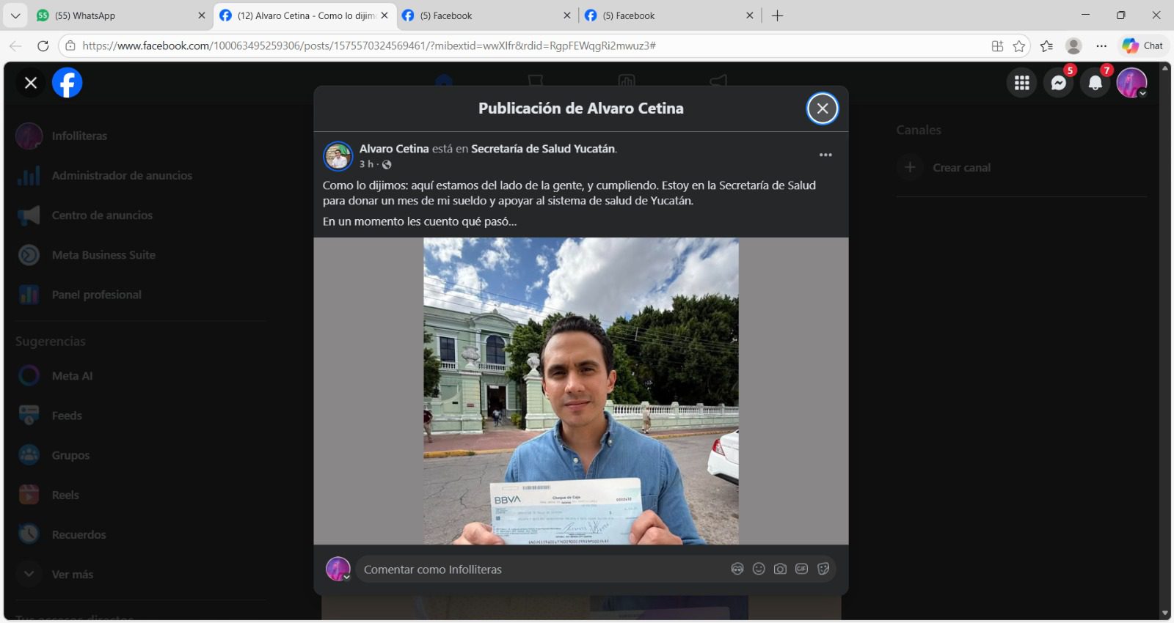
Task: Open Messenger chats
Action: pos(1058,83)
